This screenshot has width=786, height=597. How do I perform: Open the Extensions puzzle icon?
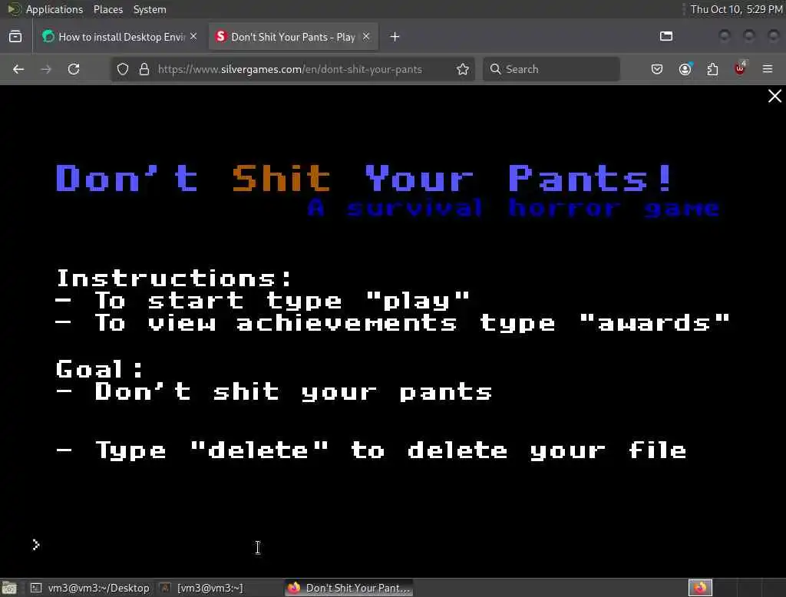click(x=712, y=69)
